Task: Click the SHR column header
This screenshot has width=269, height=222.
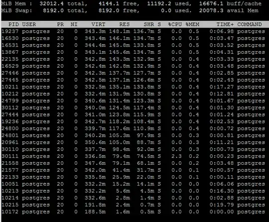Action: (x=149, y=24)
